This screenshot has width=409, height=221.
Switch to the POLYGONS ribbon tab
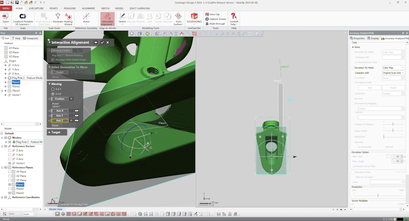(69, 8)
